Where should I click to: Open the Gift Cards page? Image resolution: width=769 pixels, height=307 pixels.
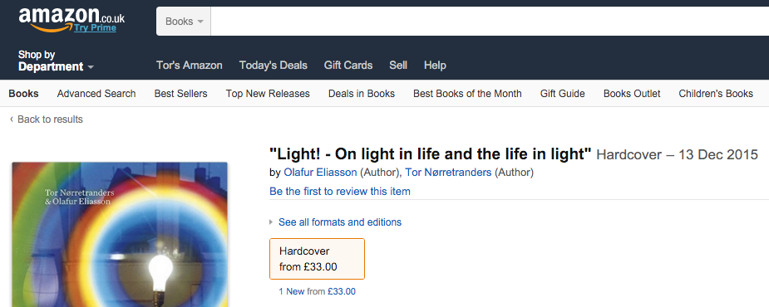(348, 65)
